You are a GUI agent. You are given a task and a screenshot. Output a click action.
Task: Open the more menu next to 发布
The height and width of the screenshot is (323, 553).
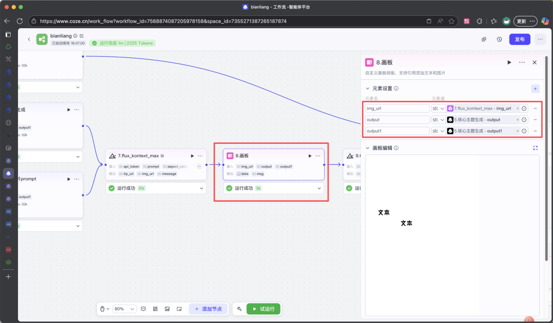[x=540, y=39]
